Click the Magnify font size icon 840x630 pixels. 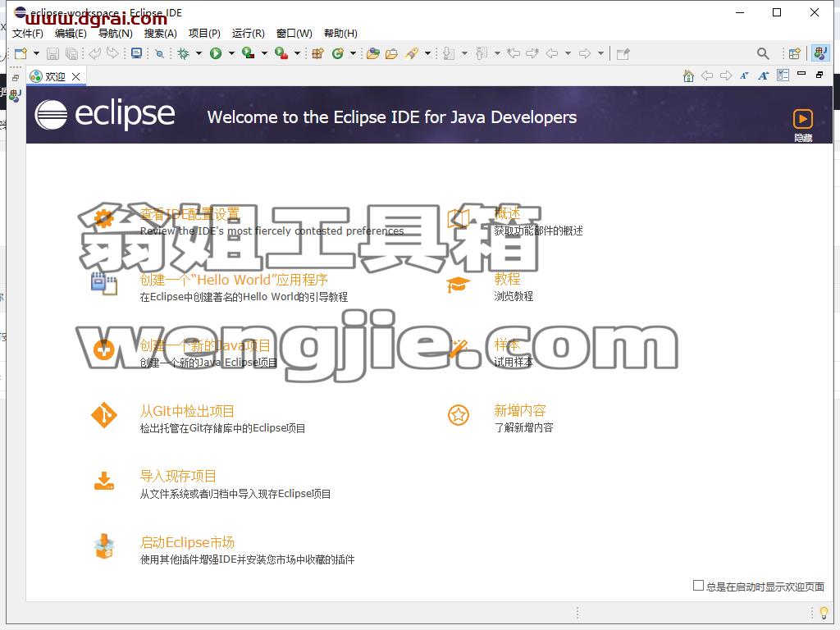click(764, 75)
